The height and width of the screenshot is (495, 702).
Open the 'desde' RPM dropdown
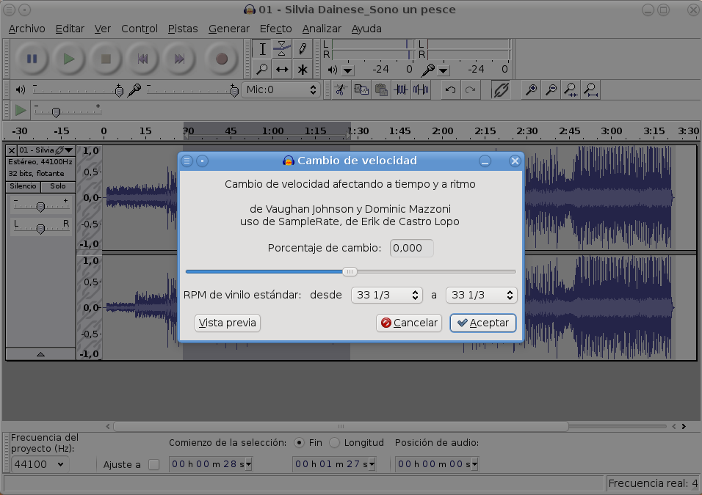point(387,295)
